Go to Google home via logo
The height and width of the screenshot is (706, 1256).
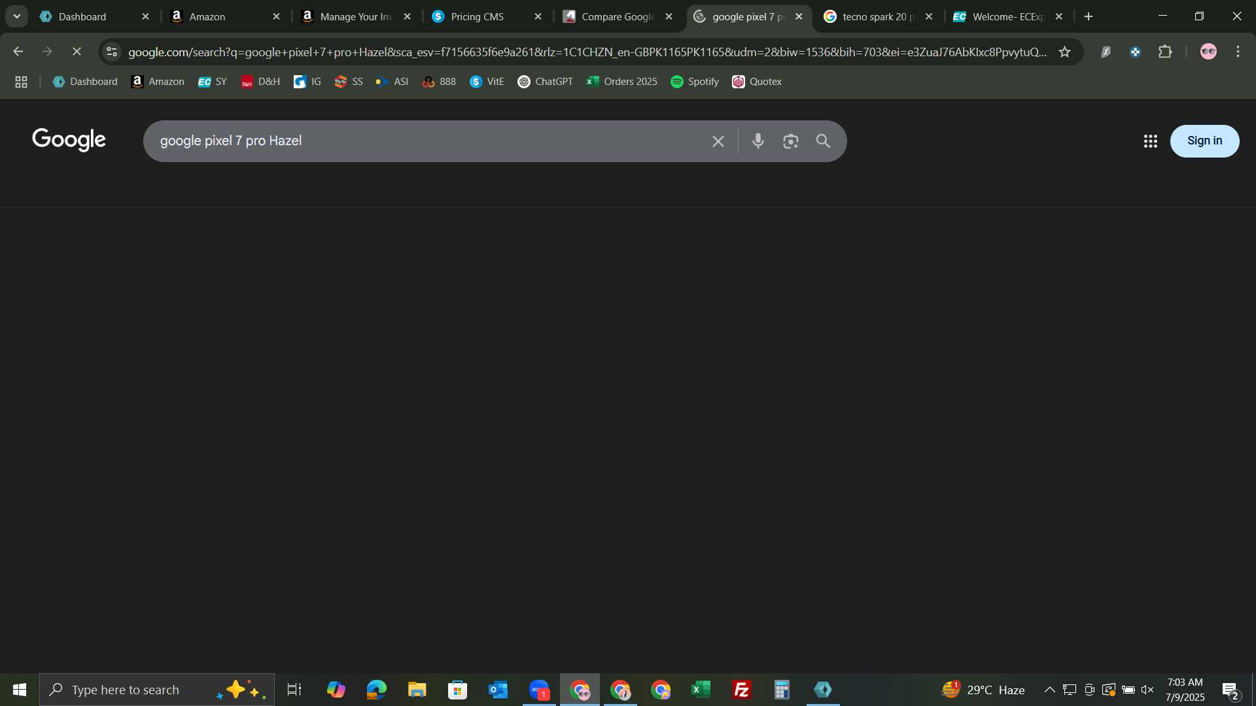[x=69, y=140]
